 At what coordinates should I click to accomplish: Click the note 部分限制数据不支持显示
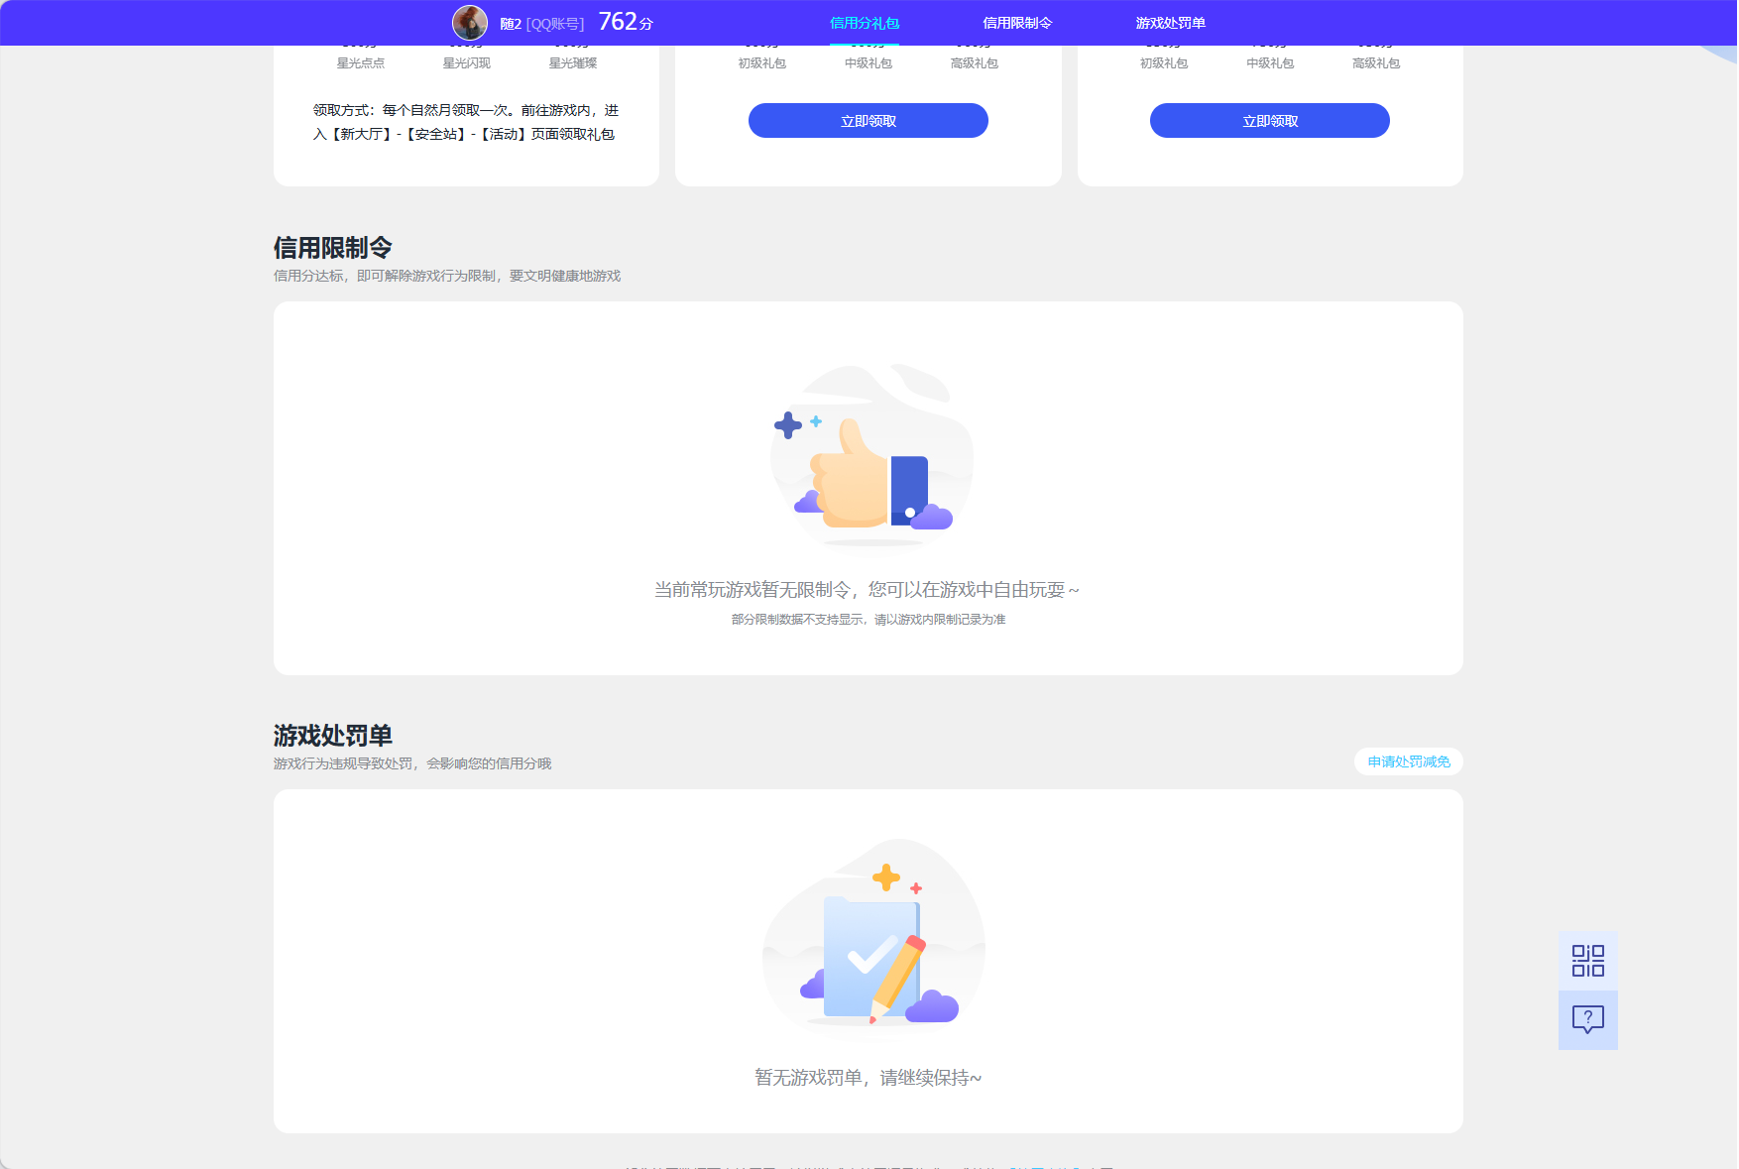pyautogui.click(x=869, y=620)
